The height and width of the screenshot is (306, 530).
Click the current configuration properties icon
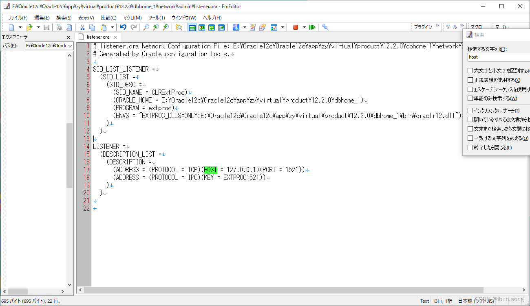pyautogui.click(x=253, y=27)
